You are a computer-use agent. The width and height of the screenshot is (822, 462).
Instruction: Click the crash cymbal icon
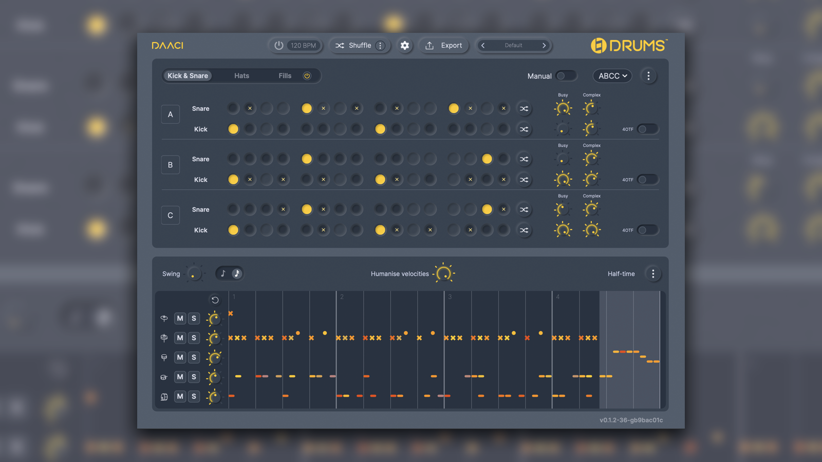click(164, 318)
